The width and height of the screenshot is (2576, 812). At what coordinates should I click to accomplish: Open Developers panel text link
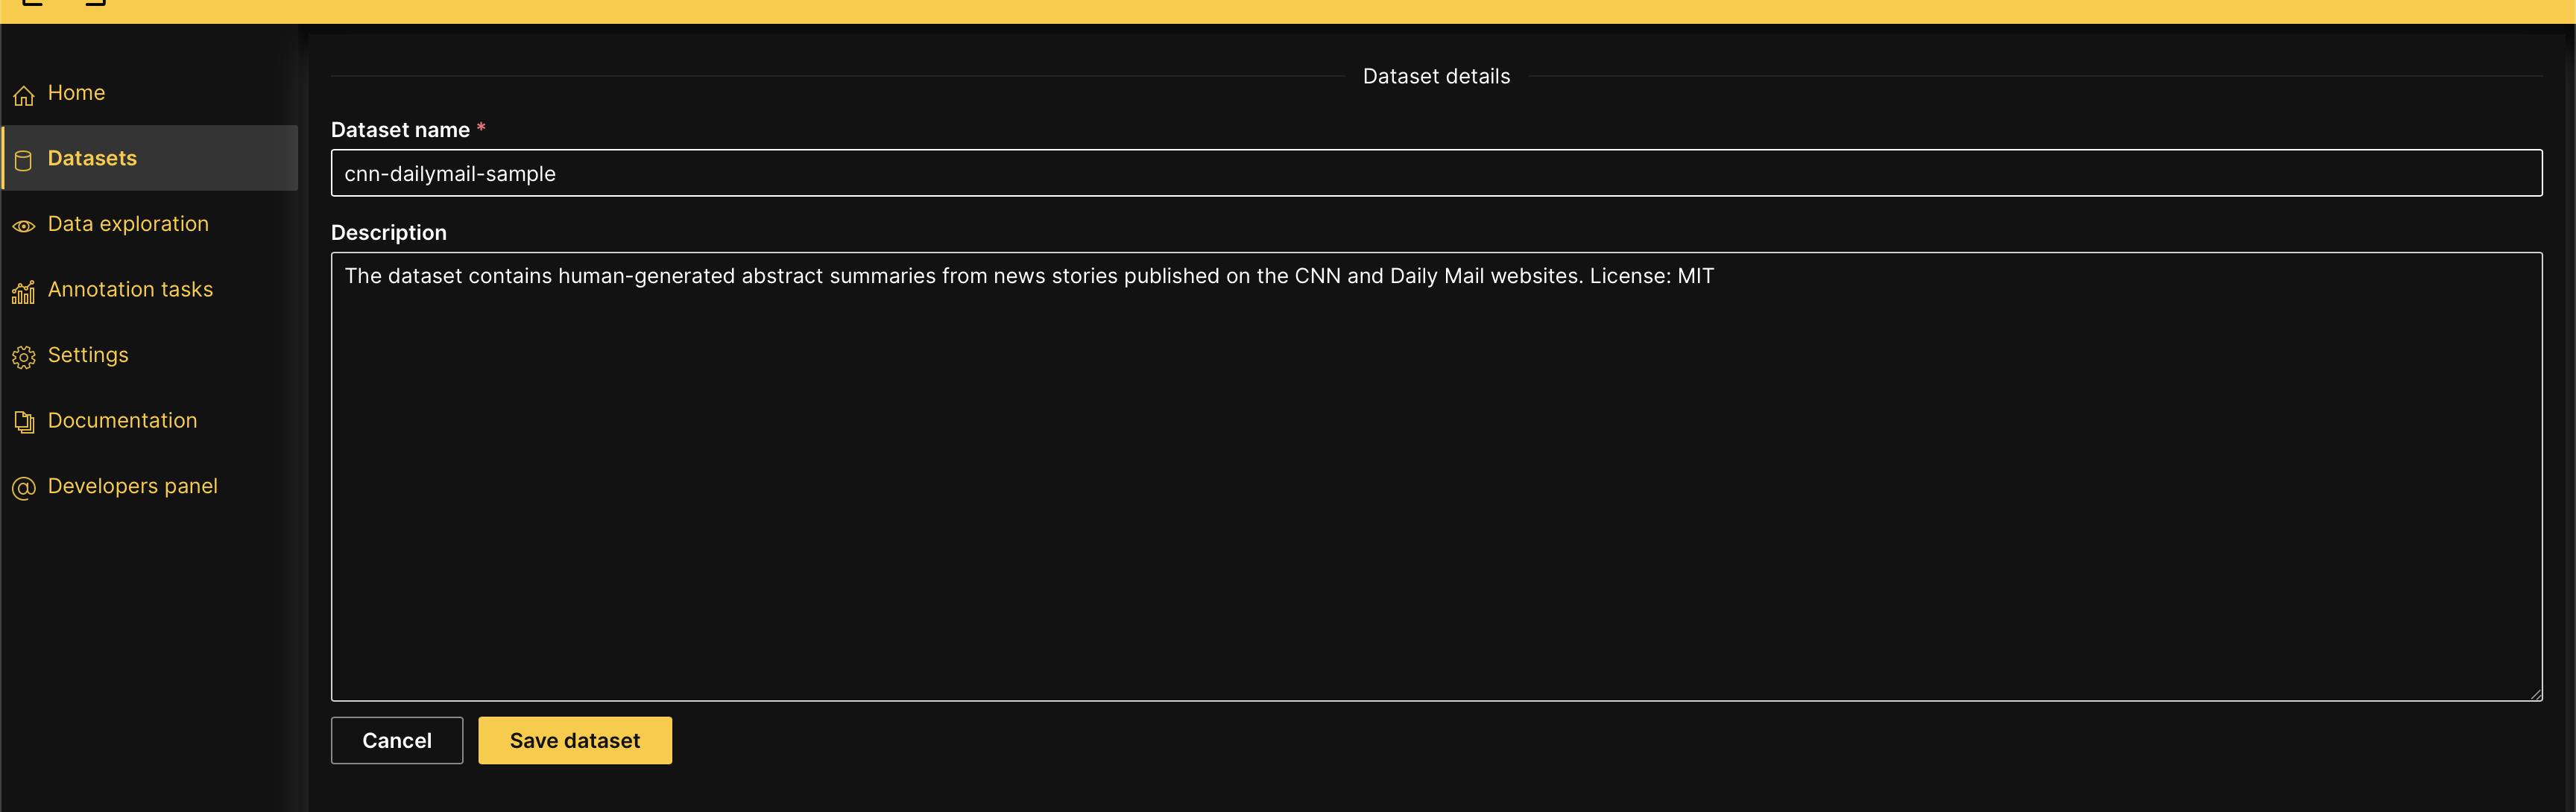click(132, 486)
